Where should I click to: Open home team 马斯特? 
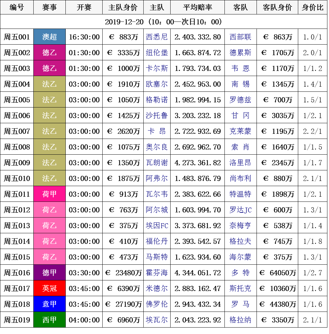[x=157, y=257]
